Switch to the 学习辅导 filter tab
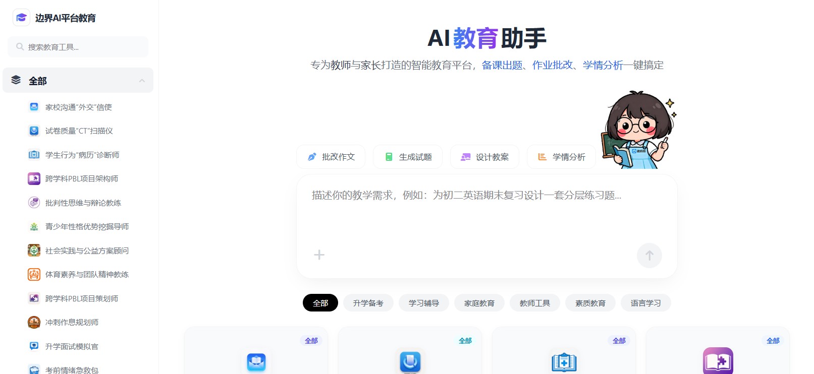Image resolution: width=814 pixels, height=374 pixels. tap(424, 303)
